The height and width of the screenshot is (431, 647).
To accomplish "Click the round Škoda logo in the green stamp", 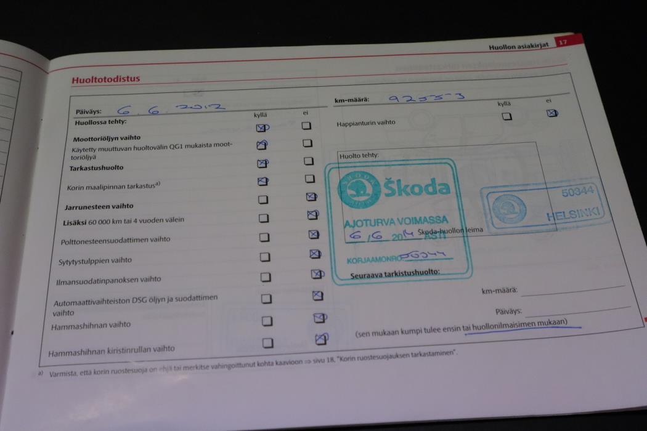I will (359, 190).
